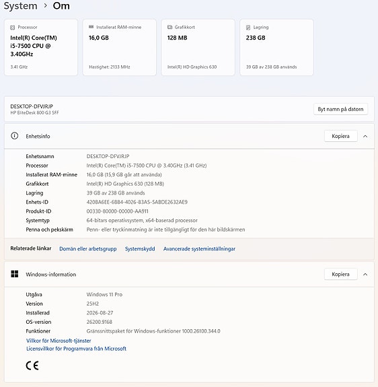Open Domän eller arbetsgrupp link

88,249
